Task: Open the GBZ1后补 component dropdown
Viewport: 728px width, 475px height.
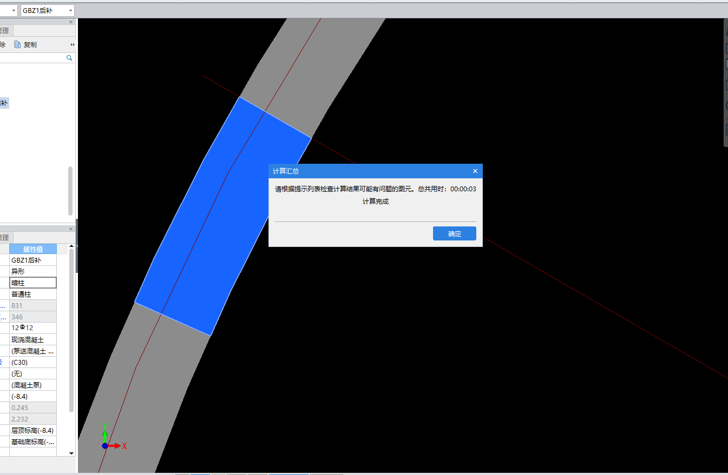Action: click(71, 10)
